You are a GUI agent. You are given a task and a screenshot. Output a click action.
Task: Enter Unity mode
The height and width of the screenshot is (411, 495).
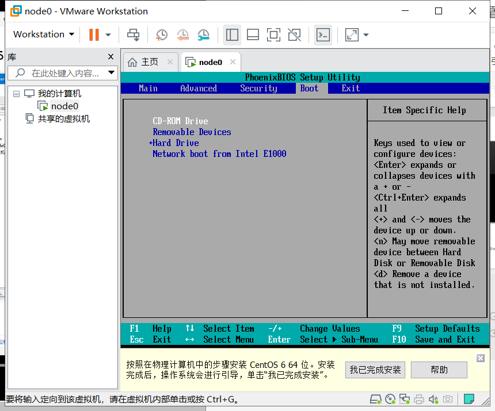click(x=294, y=34)
